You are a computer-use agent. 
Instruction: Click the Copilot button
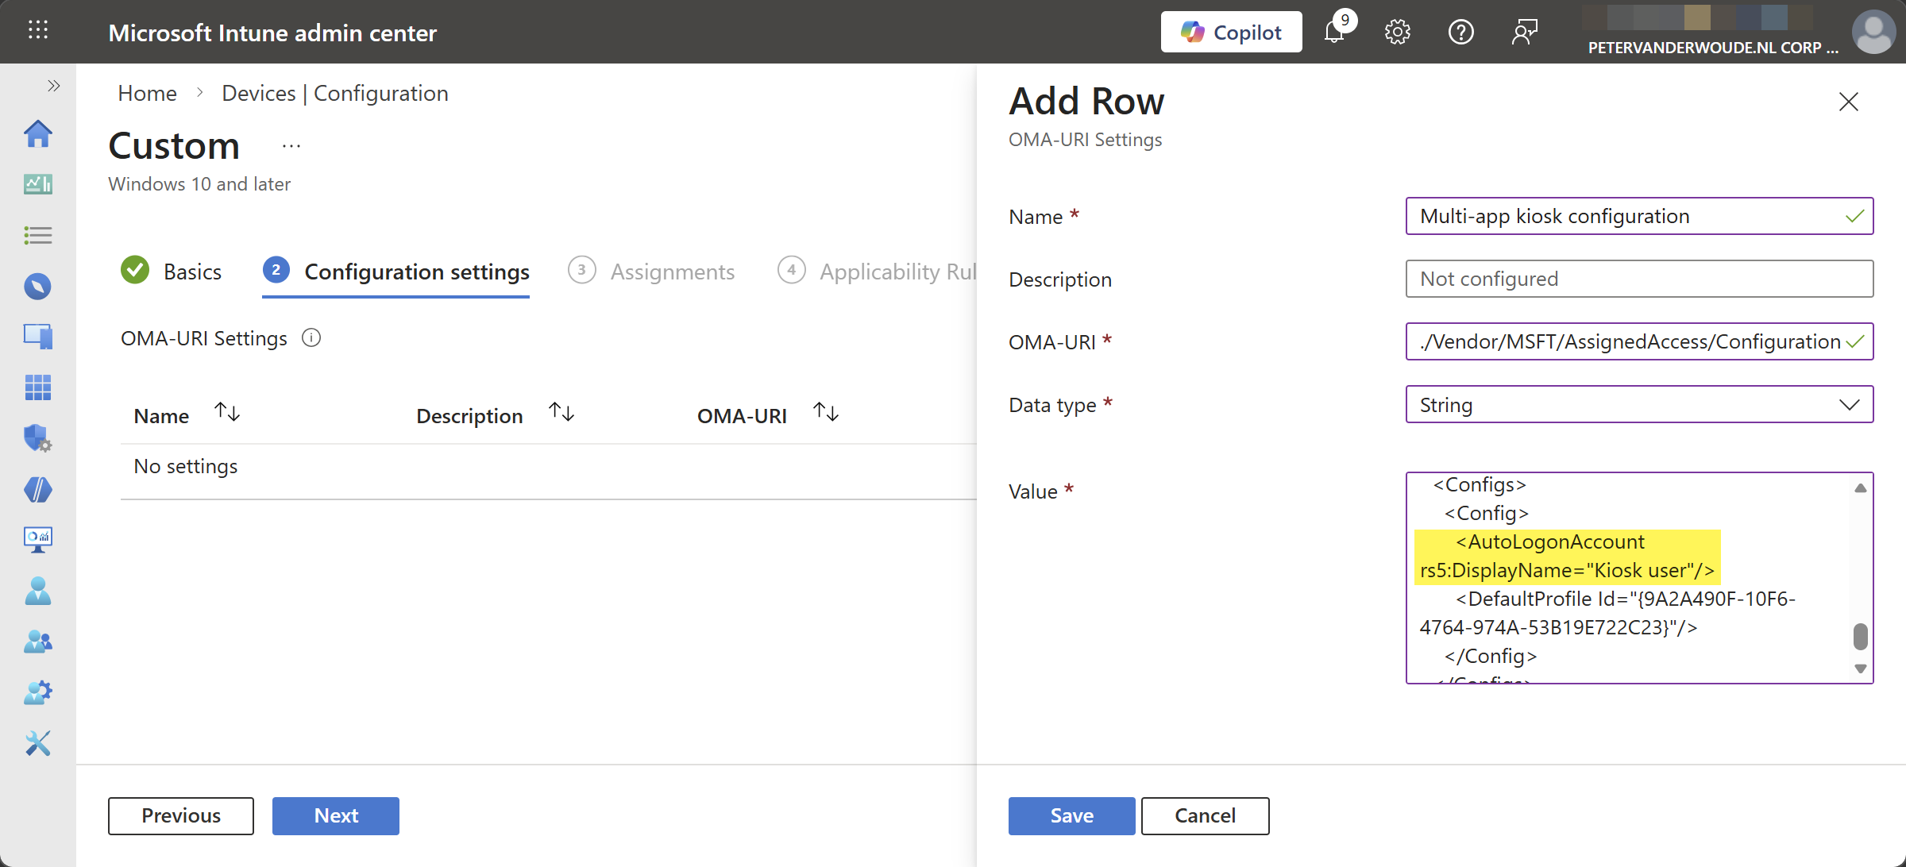(1231, 33)
